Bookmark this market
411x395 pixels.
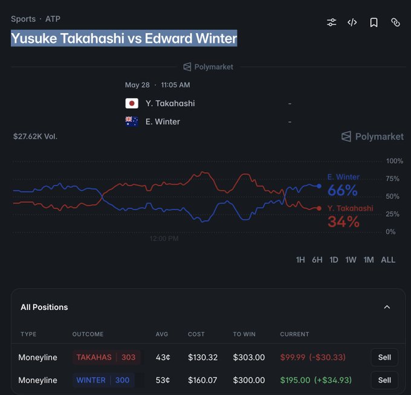[374, 22]
